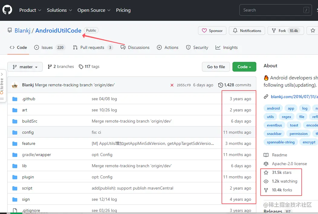
Task: Open the latest commit message link
Action: [75, 85]
